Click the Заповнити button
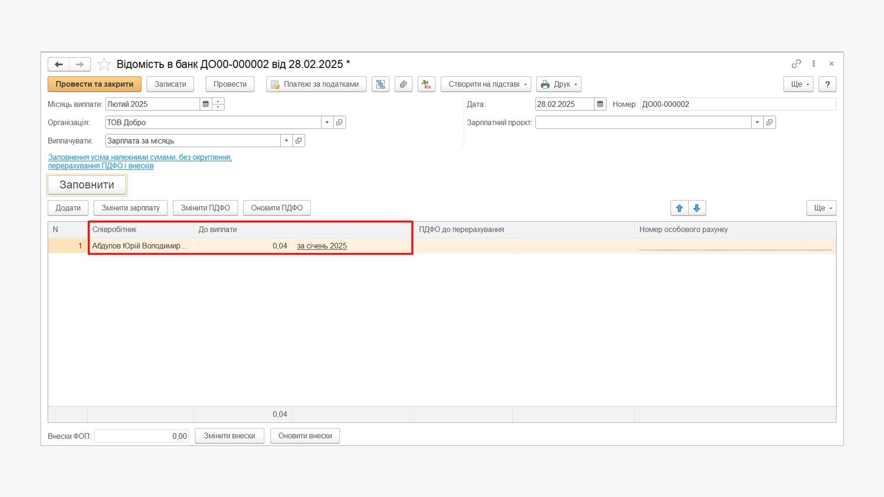Image resolution: width=884 pixels, height=497 pixels. click(87, 185)
